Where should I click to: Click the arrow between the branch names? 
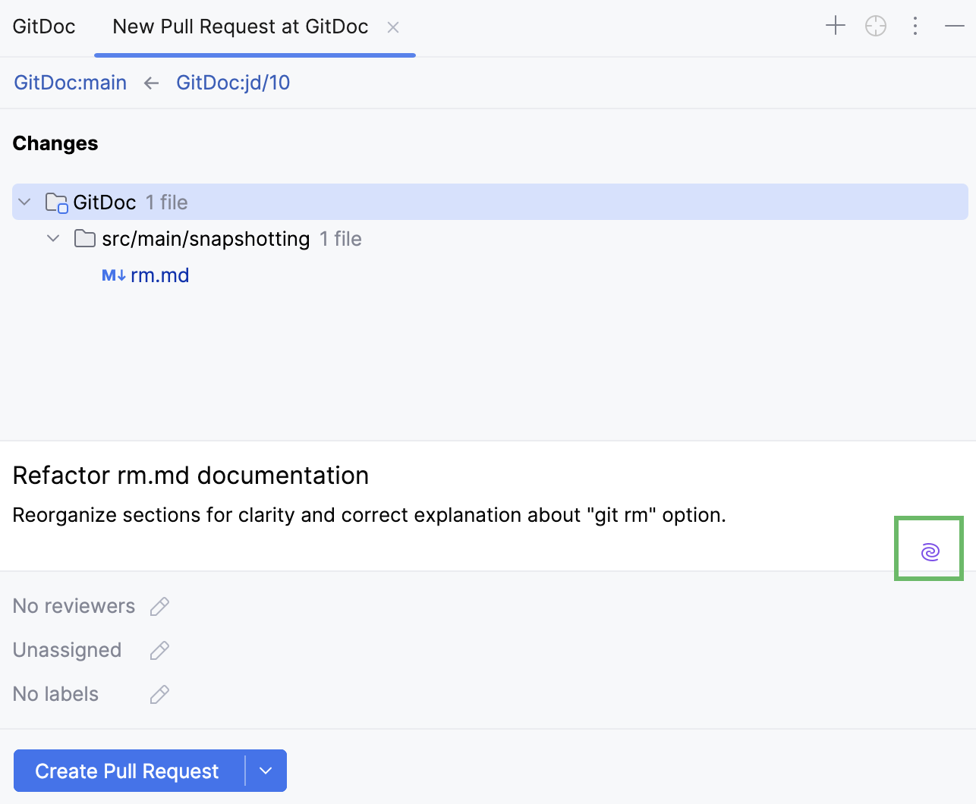(151, 83)
